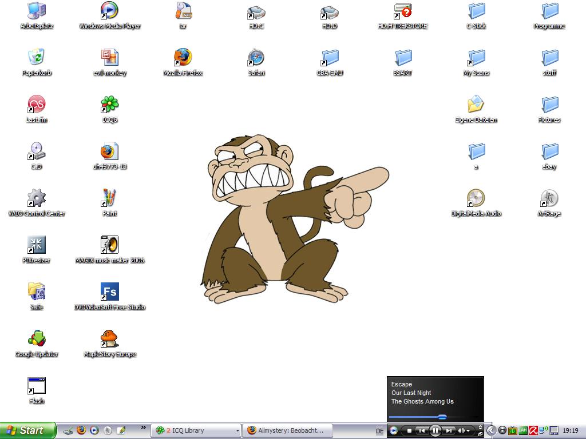Select the Pictures folder icon
The width and height of the screenshot is (586, 439).
pos(549,110)
